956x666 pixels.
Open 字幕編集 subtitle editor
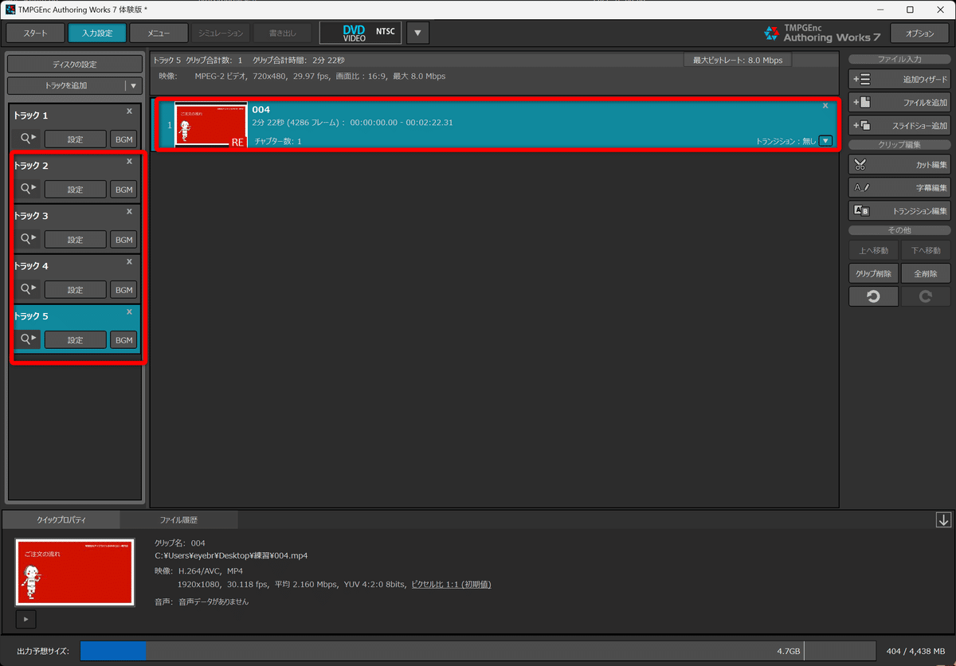tap(899, 188)
